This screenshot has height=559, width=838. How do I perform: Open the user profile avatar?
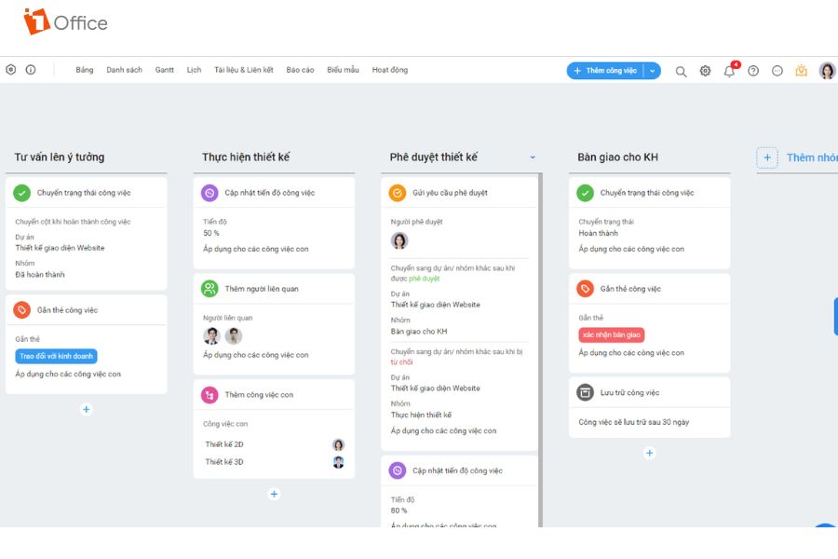coord(827,71)
